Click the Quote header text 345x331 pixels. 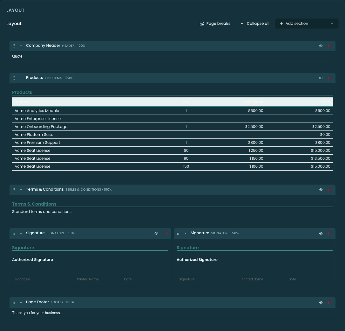[x=17, y=56]
